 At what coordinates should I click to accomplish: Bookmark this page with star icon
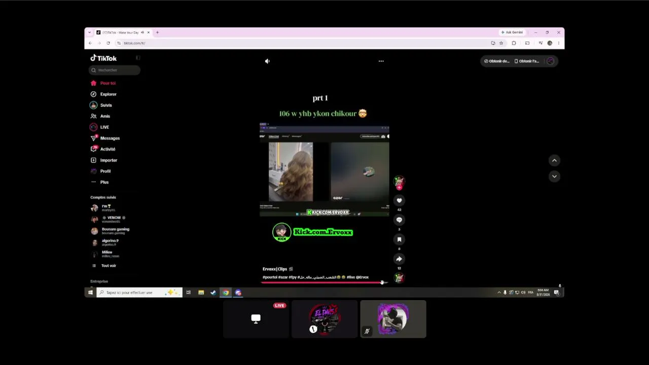coord(501,43)
